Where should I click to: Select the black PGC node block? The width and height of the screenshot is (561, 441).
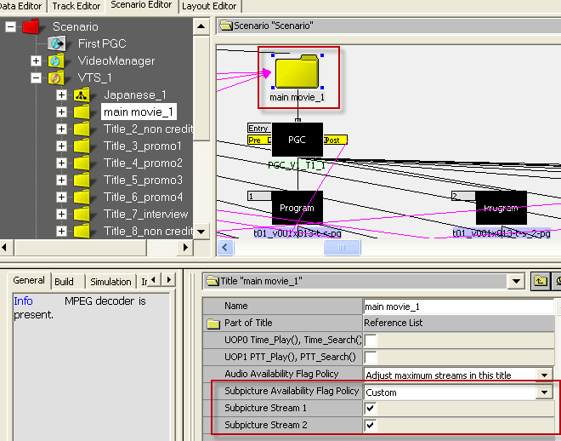(x=297, y=140)
